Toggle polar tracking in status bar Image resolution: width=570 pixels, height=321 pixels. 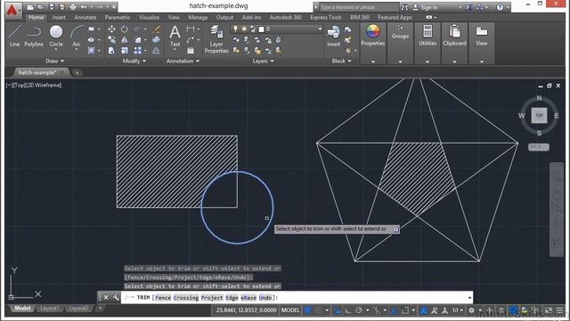pyautogui.click(x=359, y=310)
